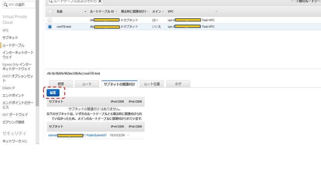Click the sidebar vertical scrollbar
321x174 pixels.
pos(37,53)
